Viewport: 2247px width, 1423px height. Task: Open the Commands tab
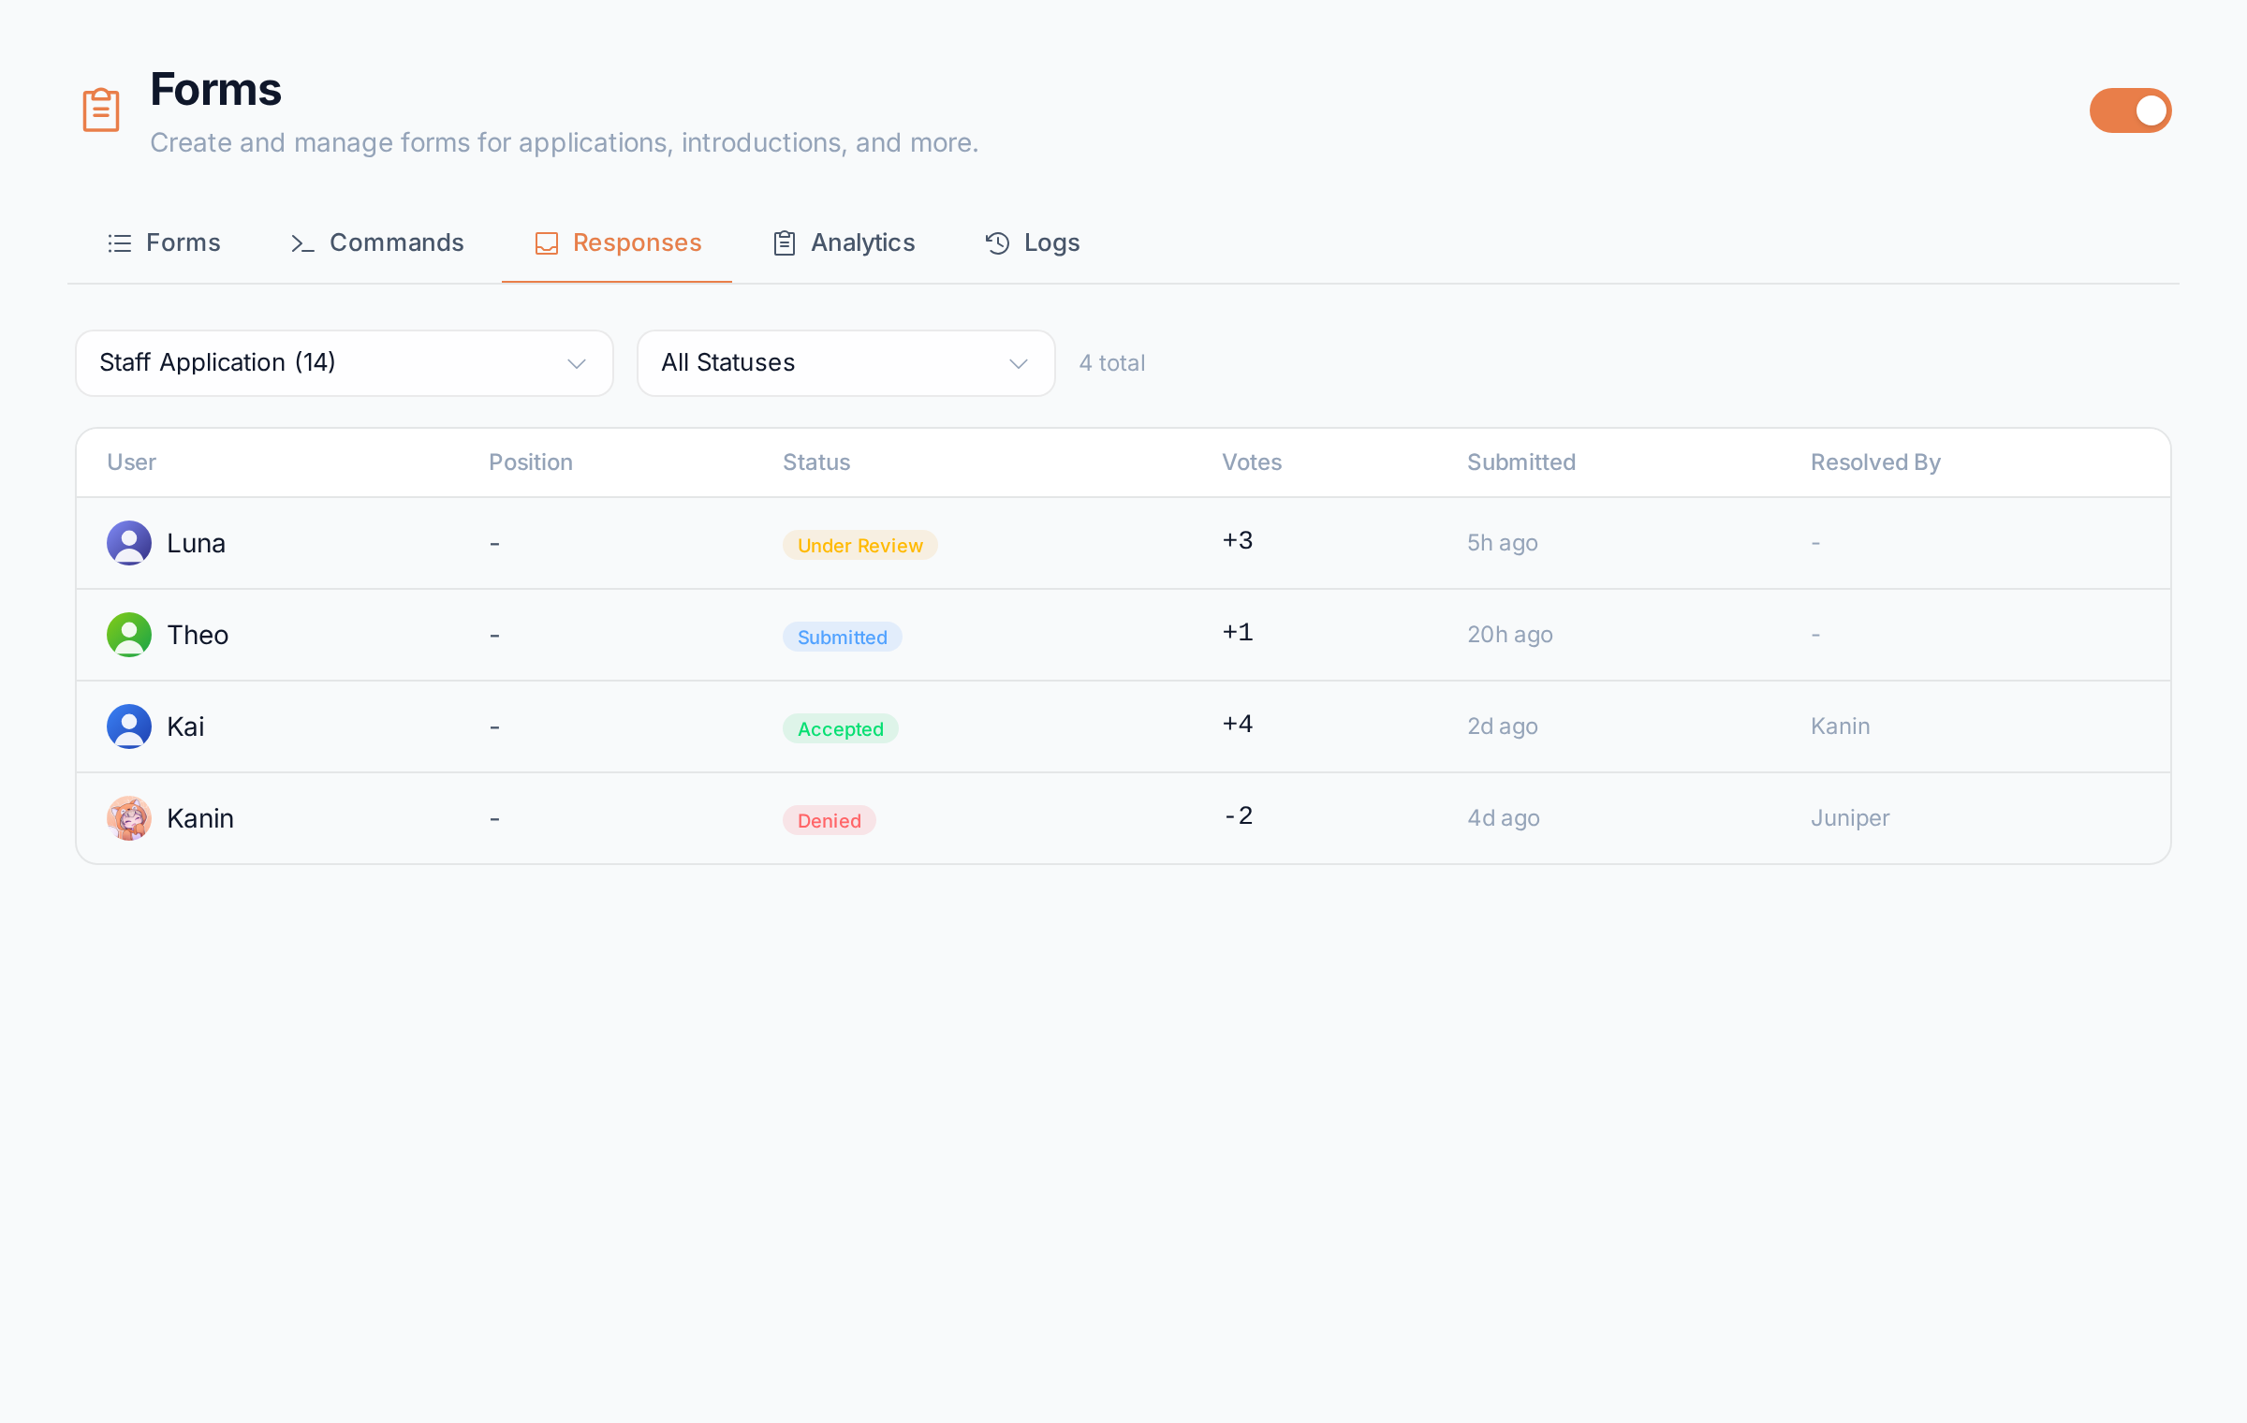pos(376,243)
